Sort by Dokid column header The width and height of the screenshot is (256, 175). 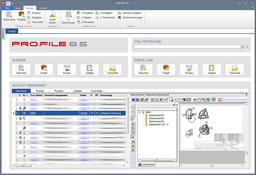[83, 95]
